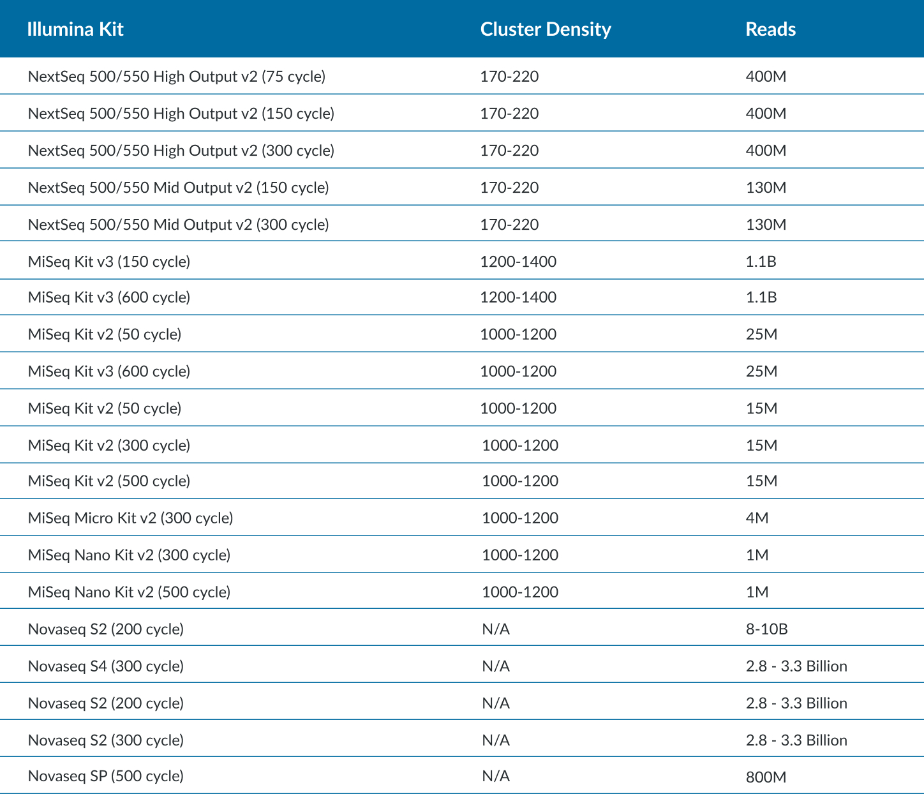Select the NextSeq High Output v2 (75 cycle) row
924x794 pixels.
(x=177, y=77)
